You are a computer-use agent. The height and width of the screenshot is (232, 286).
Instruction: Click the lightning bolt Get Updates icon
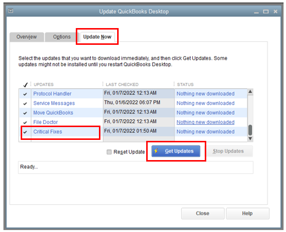156,151
